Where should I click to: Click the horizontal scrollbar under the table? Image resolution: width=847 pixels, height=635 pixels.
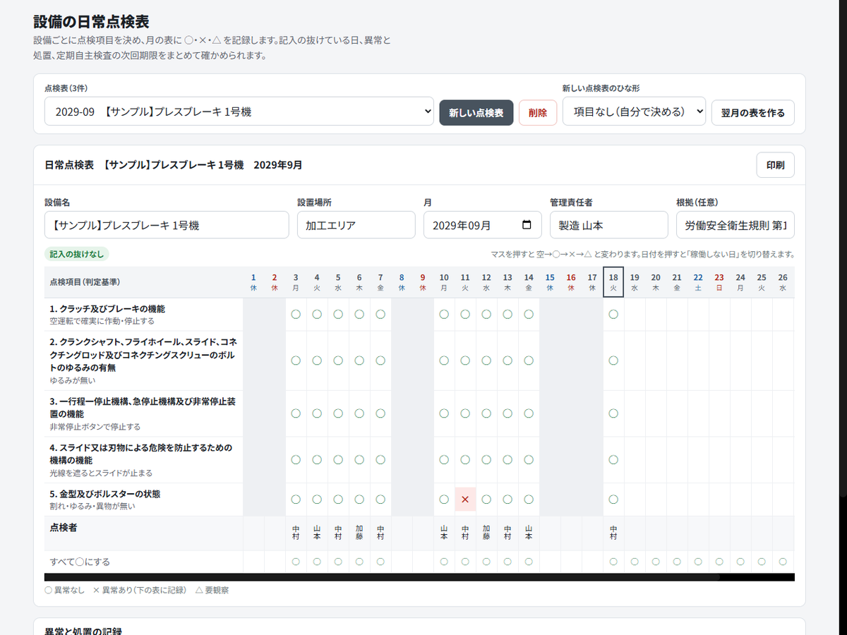[x=419, y=577]
